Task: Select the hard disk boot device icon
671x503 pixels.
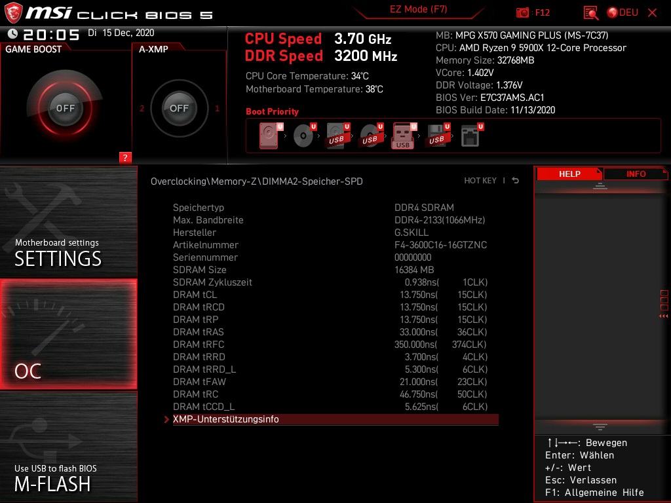Action: (x=271, y=136)
